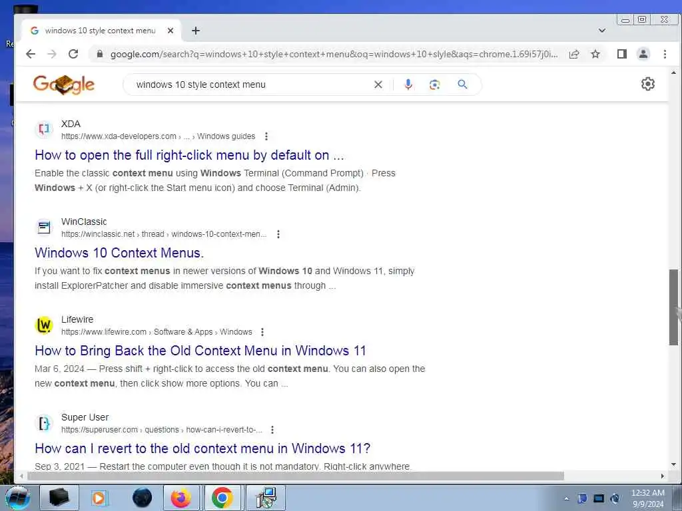Go back to the previous page
The width and height of the screenshot is (682, 511).
point(31,54)
